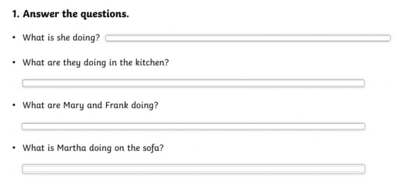399x179 pixels.
Task: Focus the answer box under the kitchen question
Action: click(193, 83)
